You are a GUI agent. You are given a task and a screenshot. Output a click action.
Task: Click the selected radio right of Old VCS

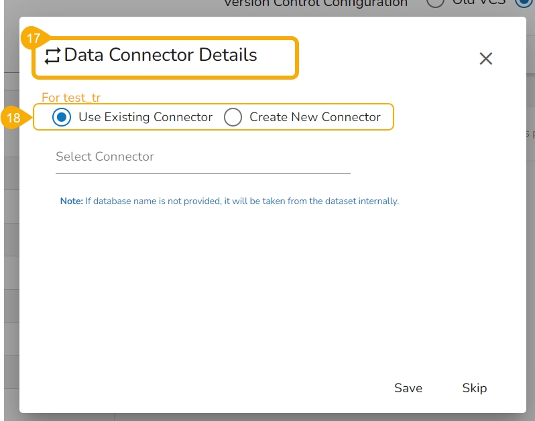(x=522, y=3)
